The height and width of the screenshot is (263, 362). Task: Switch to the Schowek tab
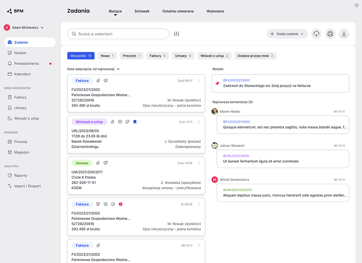pyautogui.click(x=142, y=11)
